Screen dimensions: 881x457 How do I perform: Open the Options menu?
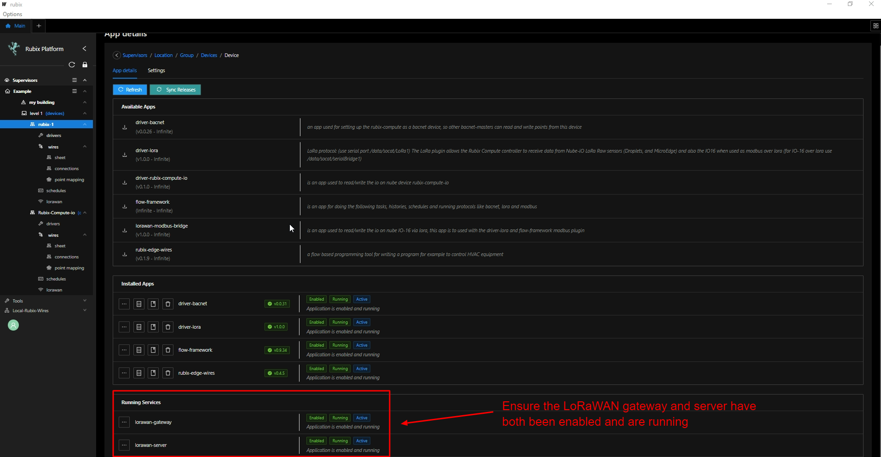tap(12, 14)
